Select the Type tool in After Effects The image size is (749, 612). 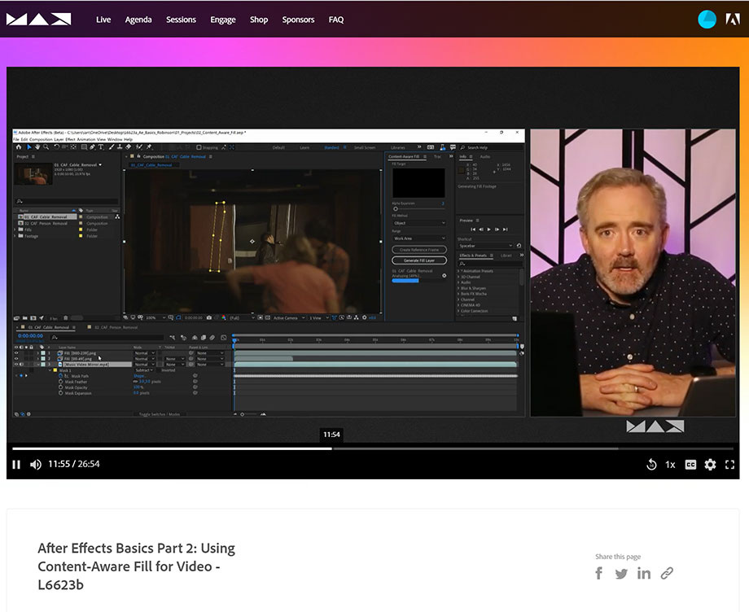point(101,147)
